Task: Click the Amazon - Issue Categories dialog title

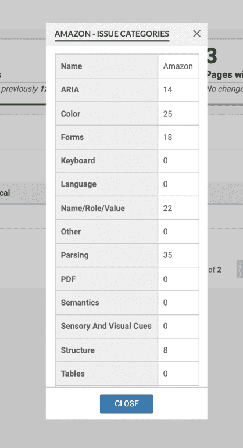Action: [112, 34]
